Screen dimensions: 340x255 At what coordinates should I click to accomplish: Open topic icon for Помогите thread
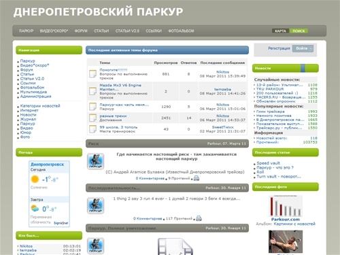[92, 74]
